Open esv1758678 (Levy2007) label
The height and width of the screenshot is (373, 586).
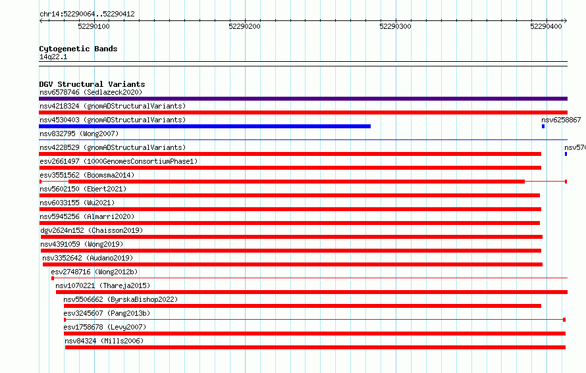pyautogui.click(x=105, y=327)
